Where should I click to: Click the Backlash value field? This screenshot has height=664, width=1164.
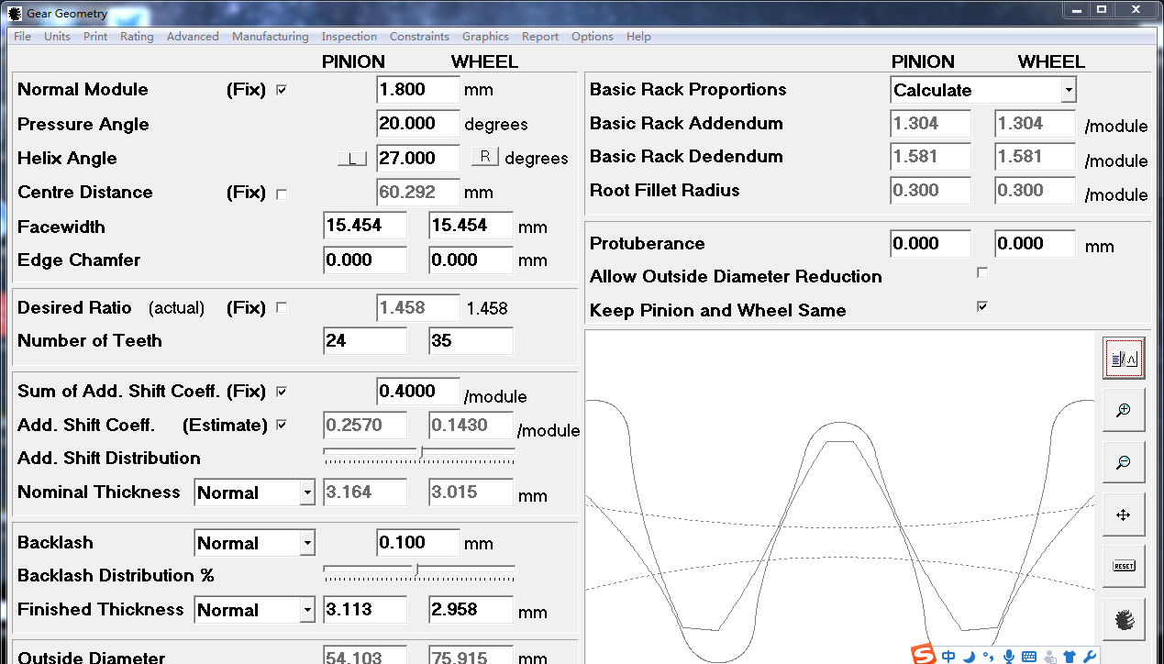(418, 543)
